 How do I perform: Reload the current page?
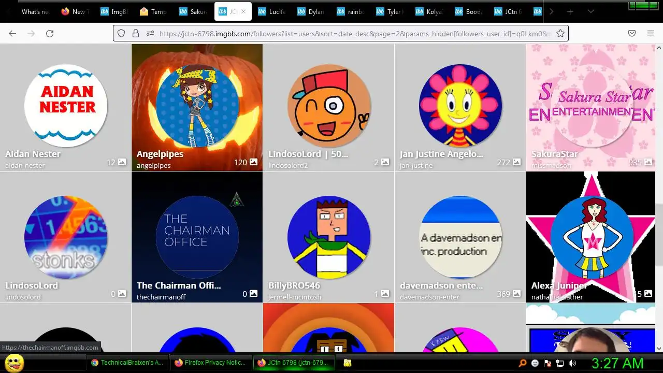click(x=50, y=33)
